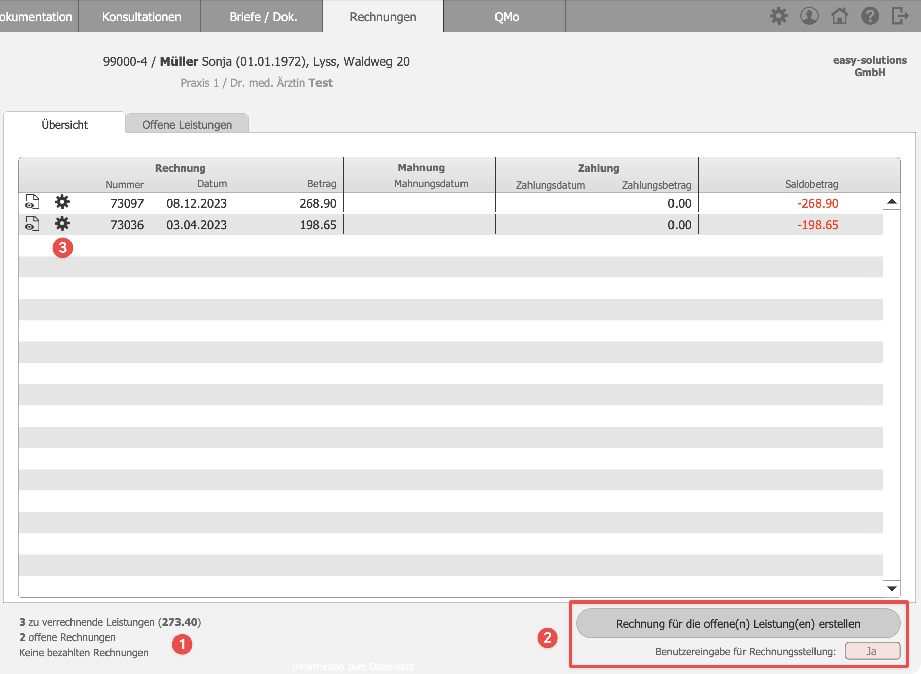Toggle the Ja Benutzereingabe button
This screenshot has height=674, width=921.
[872, 651]
